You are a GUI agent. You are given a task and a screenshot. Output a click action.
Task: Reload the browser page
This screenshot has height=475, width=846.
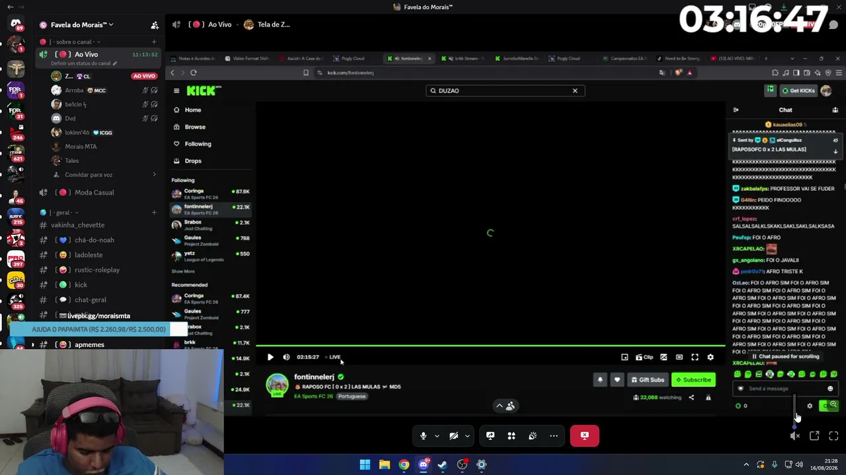click(194, 73)
